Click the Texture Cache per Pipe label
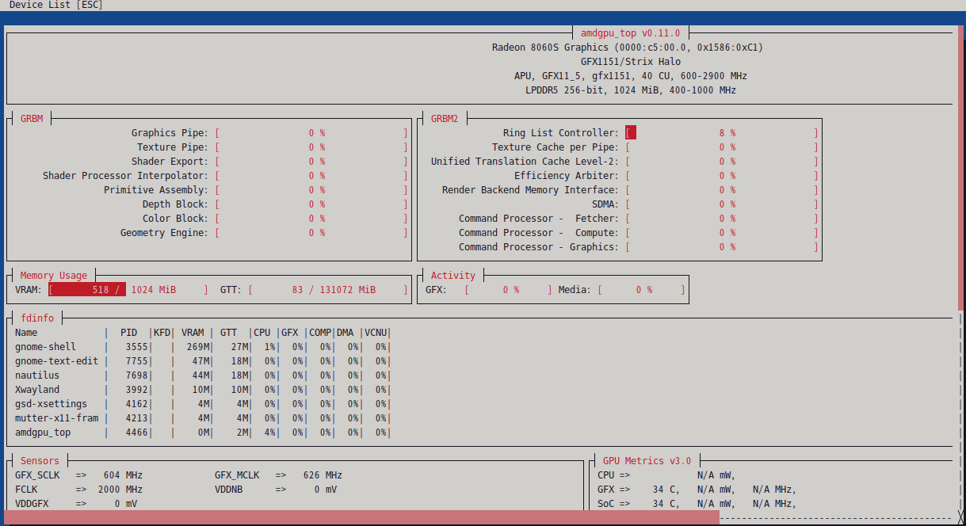This screenshot has height=526, width=966. pyautogui.click(x=555, y=147)
